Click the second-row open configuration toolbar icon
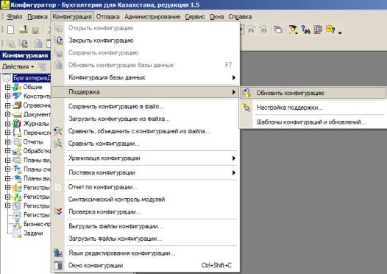 (x=10, y=43)
